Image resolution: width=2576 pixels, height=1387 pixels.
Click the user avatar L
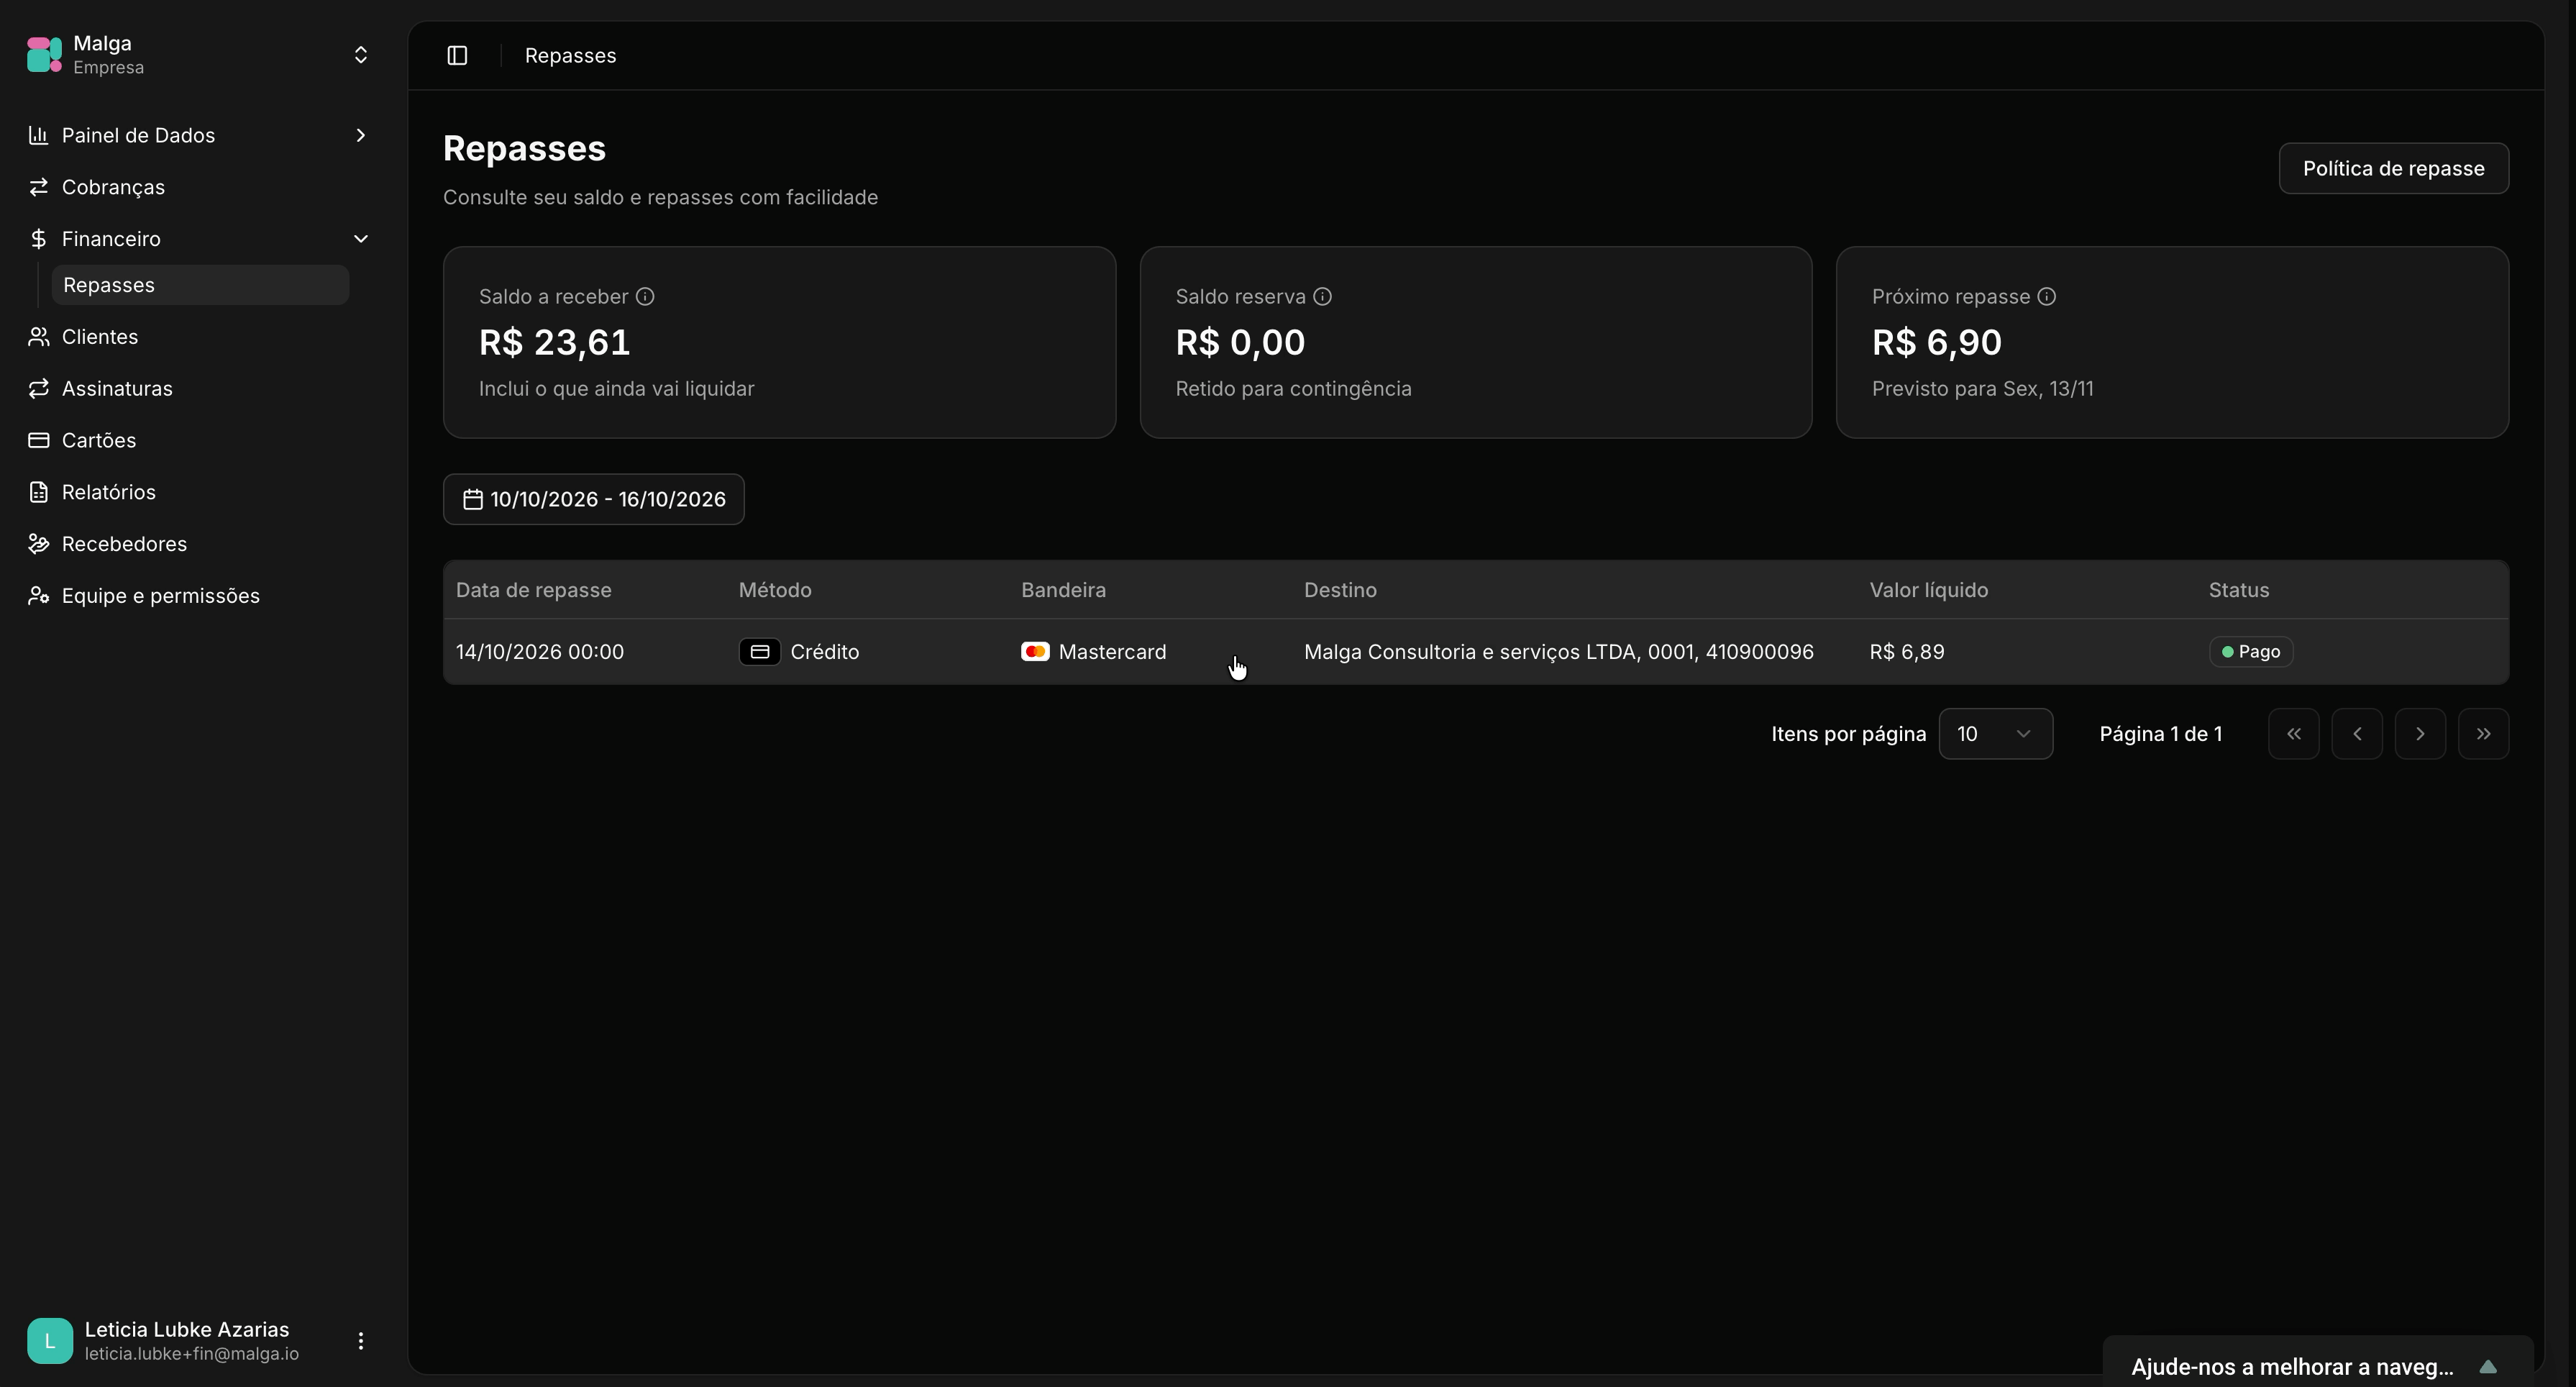50,1341
